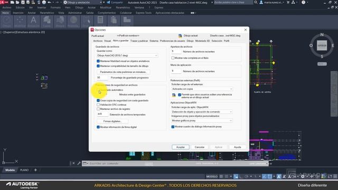This screenshot has height=190, width=338.
Task: Toggle Mantener fidelidad visual en objetos anotativos
Action: [98, 61]
